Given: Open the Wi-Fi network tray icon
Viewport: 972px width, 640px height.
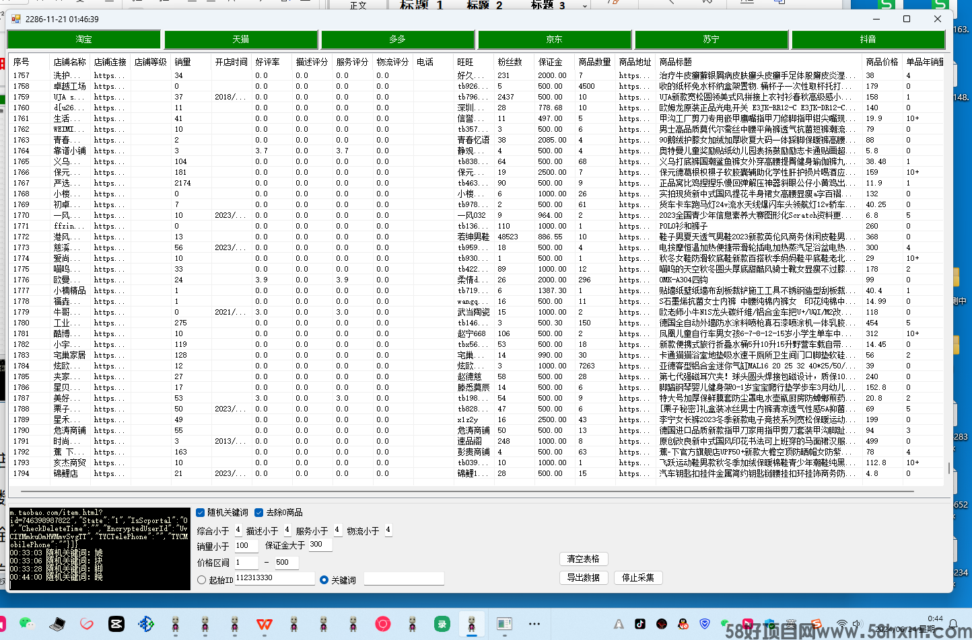Looking at the screenshot, I should point(841,624).
